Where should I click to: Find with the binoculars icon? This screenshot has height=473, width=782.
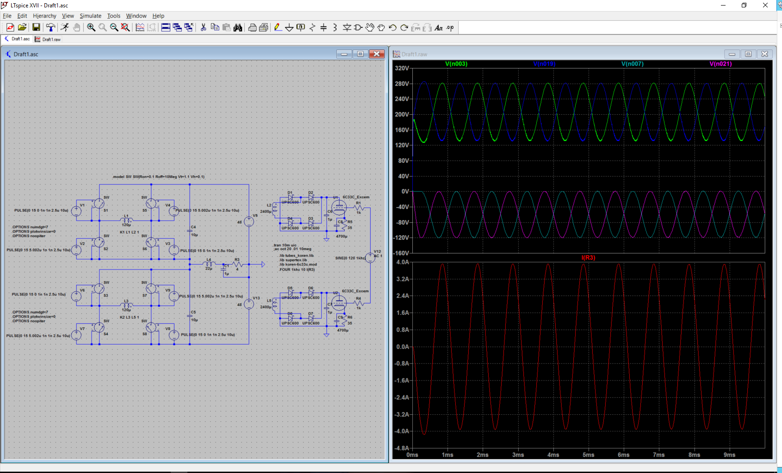click(238, 28)
